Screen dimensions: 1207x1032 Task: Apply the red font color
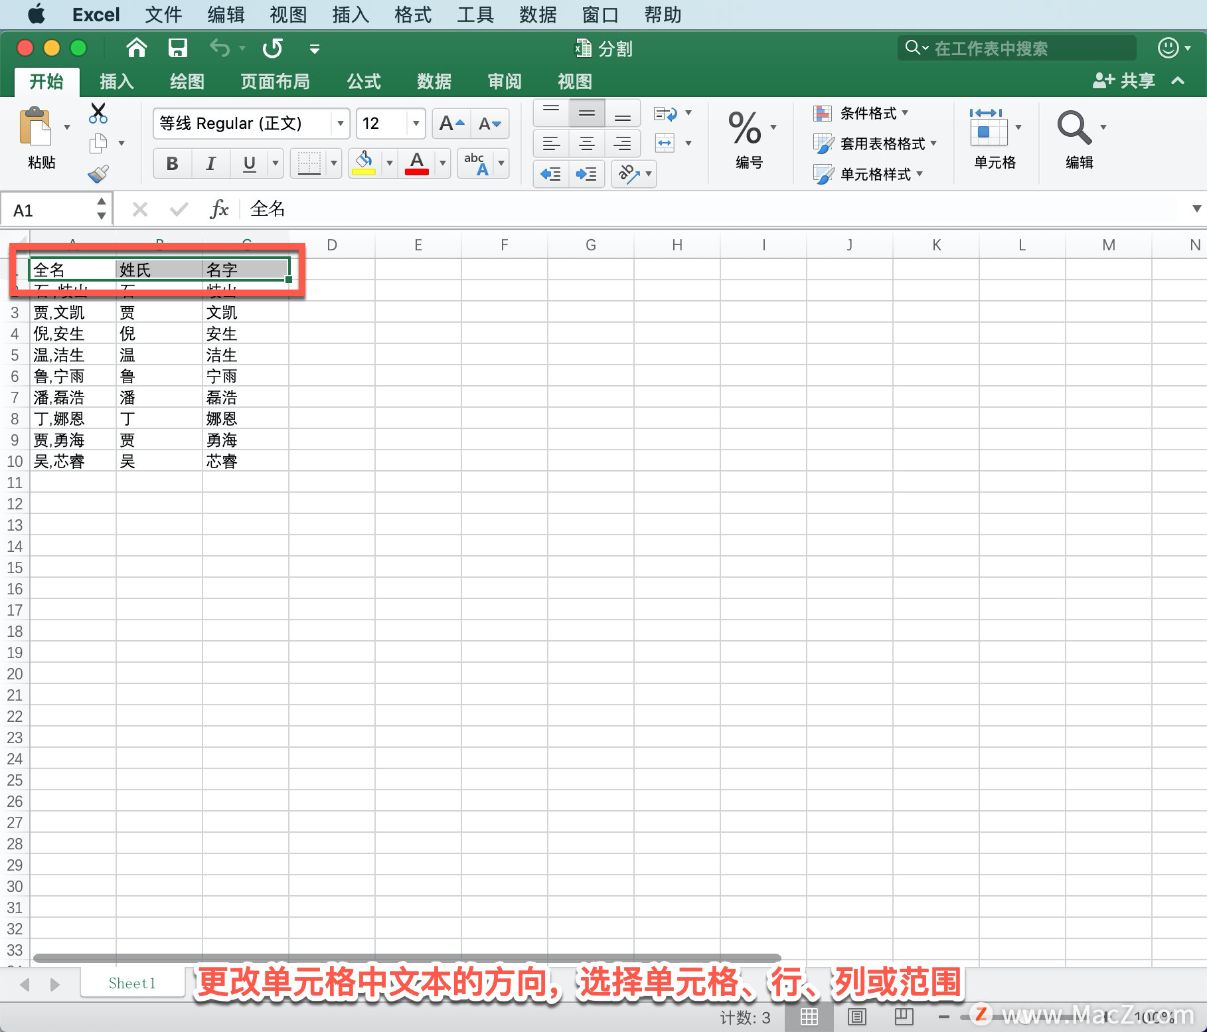tap(417, 163)
